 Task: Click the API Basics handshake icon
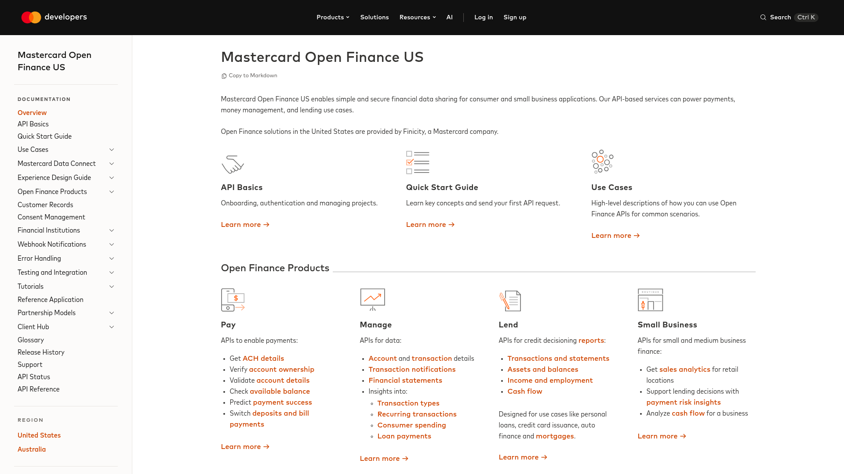coord(233,164)
